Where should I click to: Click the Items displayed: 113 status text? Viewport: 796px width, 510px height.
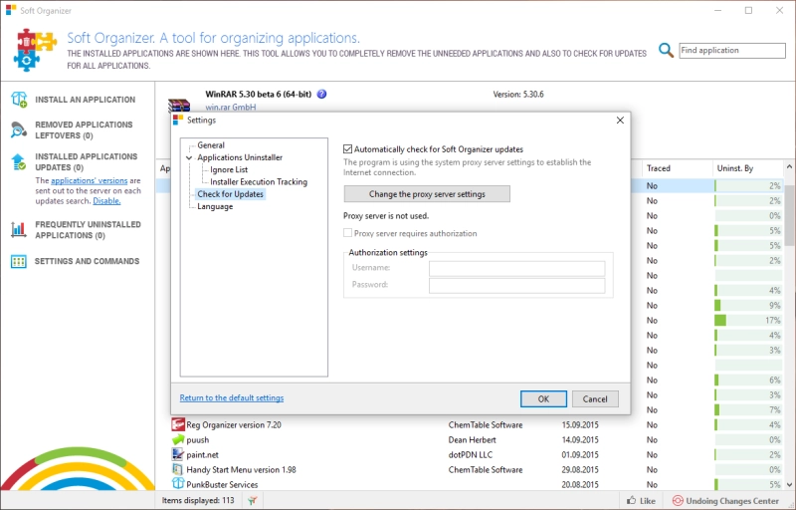198,500
